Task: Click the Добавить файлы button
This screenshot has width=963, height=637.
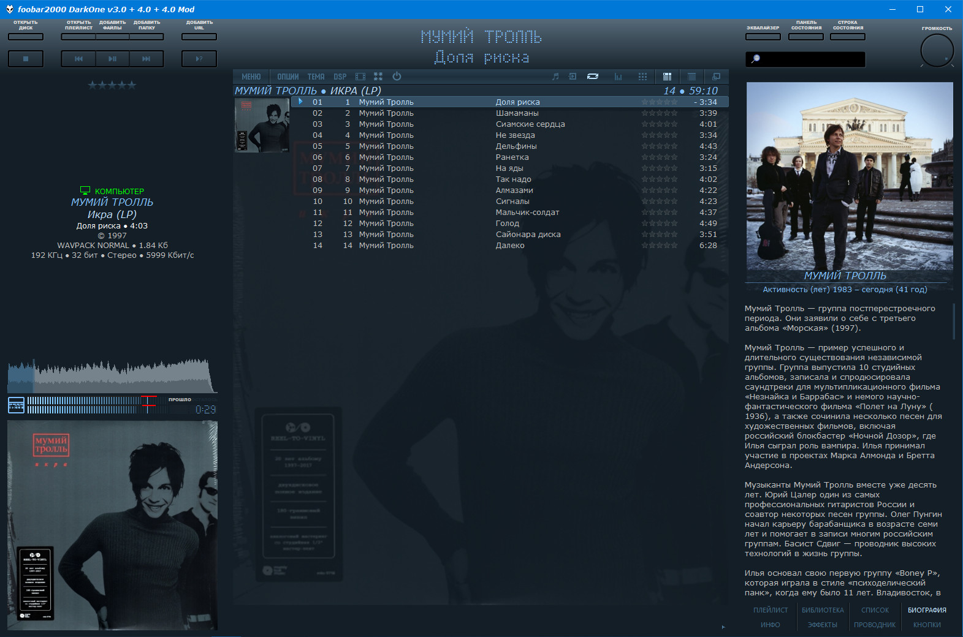Action: click(112, 37)
